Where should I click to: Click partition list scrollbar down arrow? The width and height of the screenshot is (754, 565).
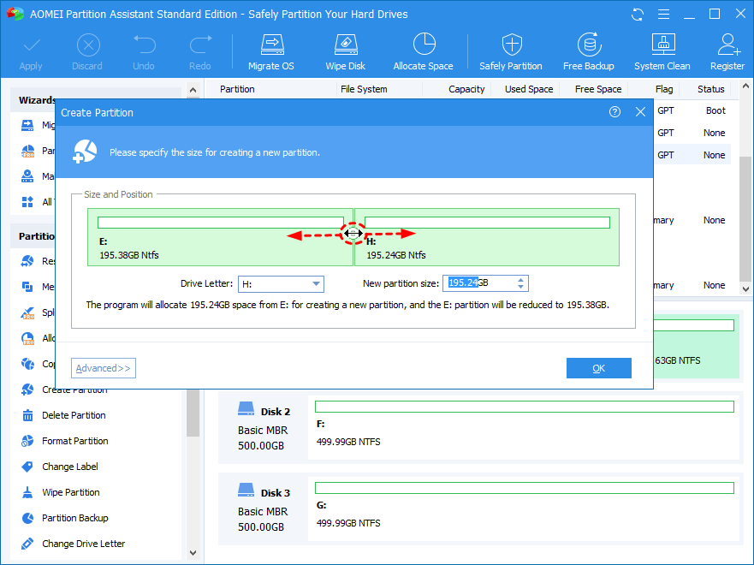tap(745, 289)
